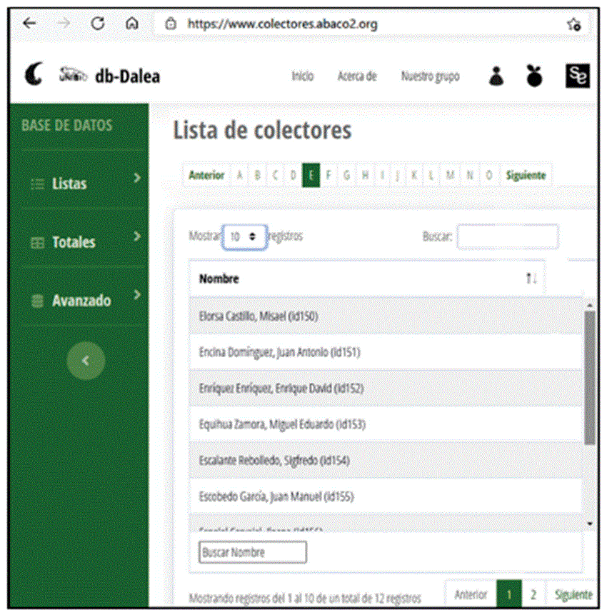Go to page 2 of results
607x615 pixels.
[533, 594]
